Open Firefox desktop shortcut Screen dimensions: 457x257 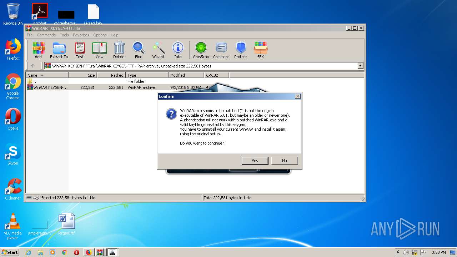(13, 49)
